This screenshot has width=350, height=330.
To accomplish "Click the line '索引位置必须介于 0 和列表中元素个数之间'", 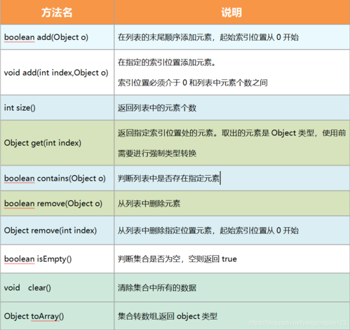I will (x=193, y=83).
